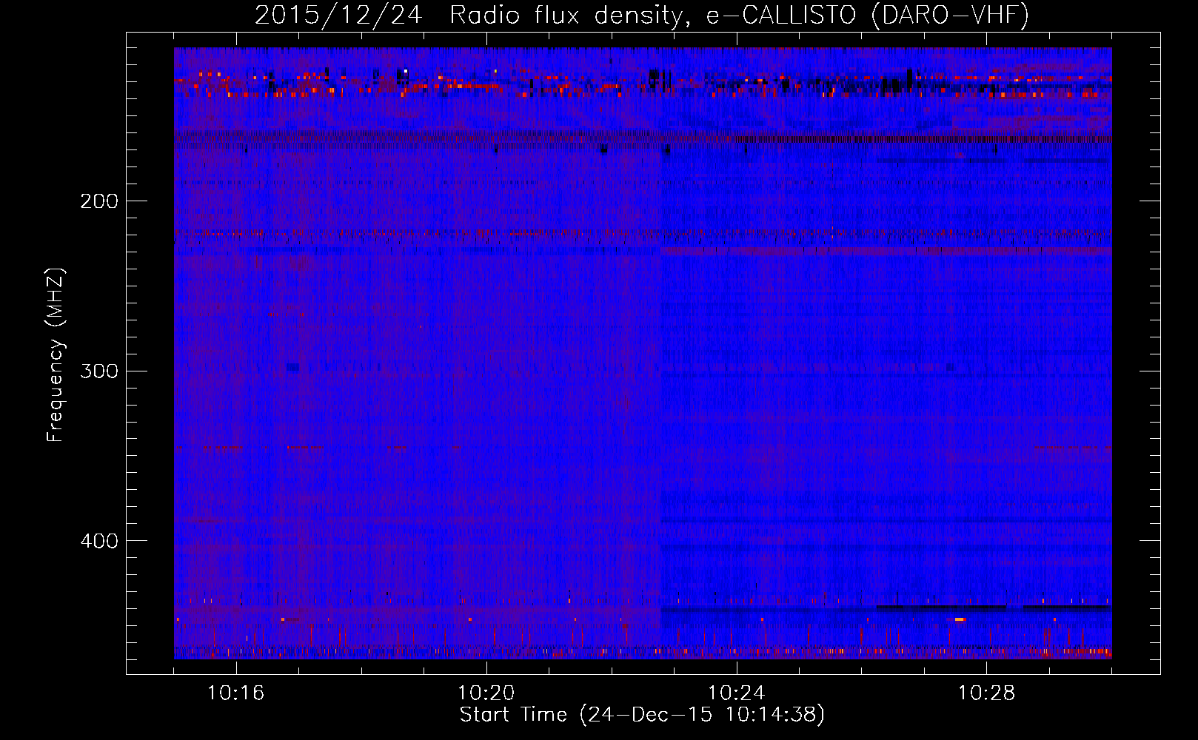Image resolution: width=1198 pixels, height=740 pixels.
Task: Click the "Start Time (24-Dec-15 10:14:38)" axis label
Action: click(642, 715)
